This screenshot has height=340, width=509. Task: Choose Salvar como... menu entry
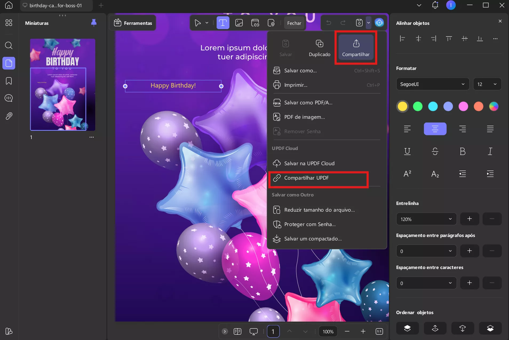(327, 70)
